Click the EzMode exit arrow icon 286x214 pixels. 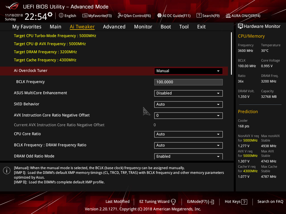pos(212,202)
